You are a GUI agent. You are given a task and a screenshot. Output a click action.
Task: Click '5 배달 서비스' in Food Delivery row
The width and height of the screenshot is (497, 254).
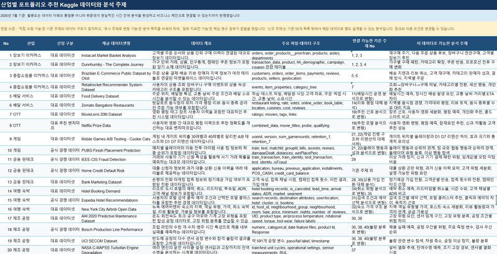point(21,96)
